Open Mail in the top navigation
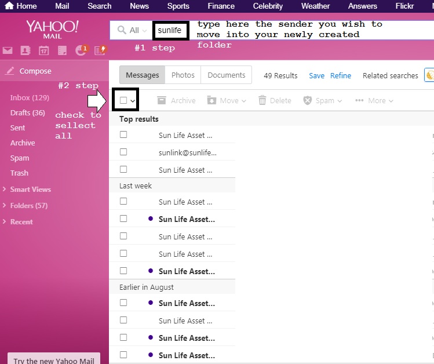This screenshot has width=434, height=364. pyautogui.click(x=62, y=6)
